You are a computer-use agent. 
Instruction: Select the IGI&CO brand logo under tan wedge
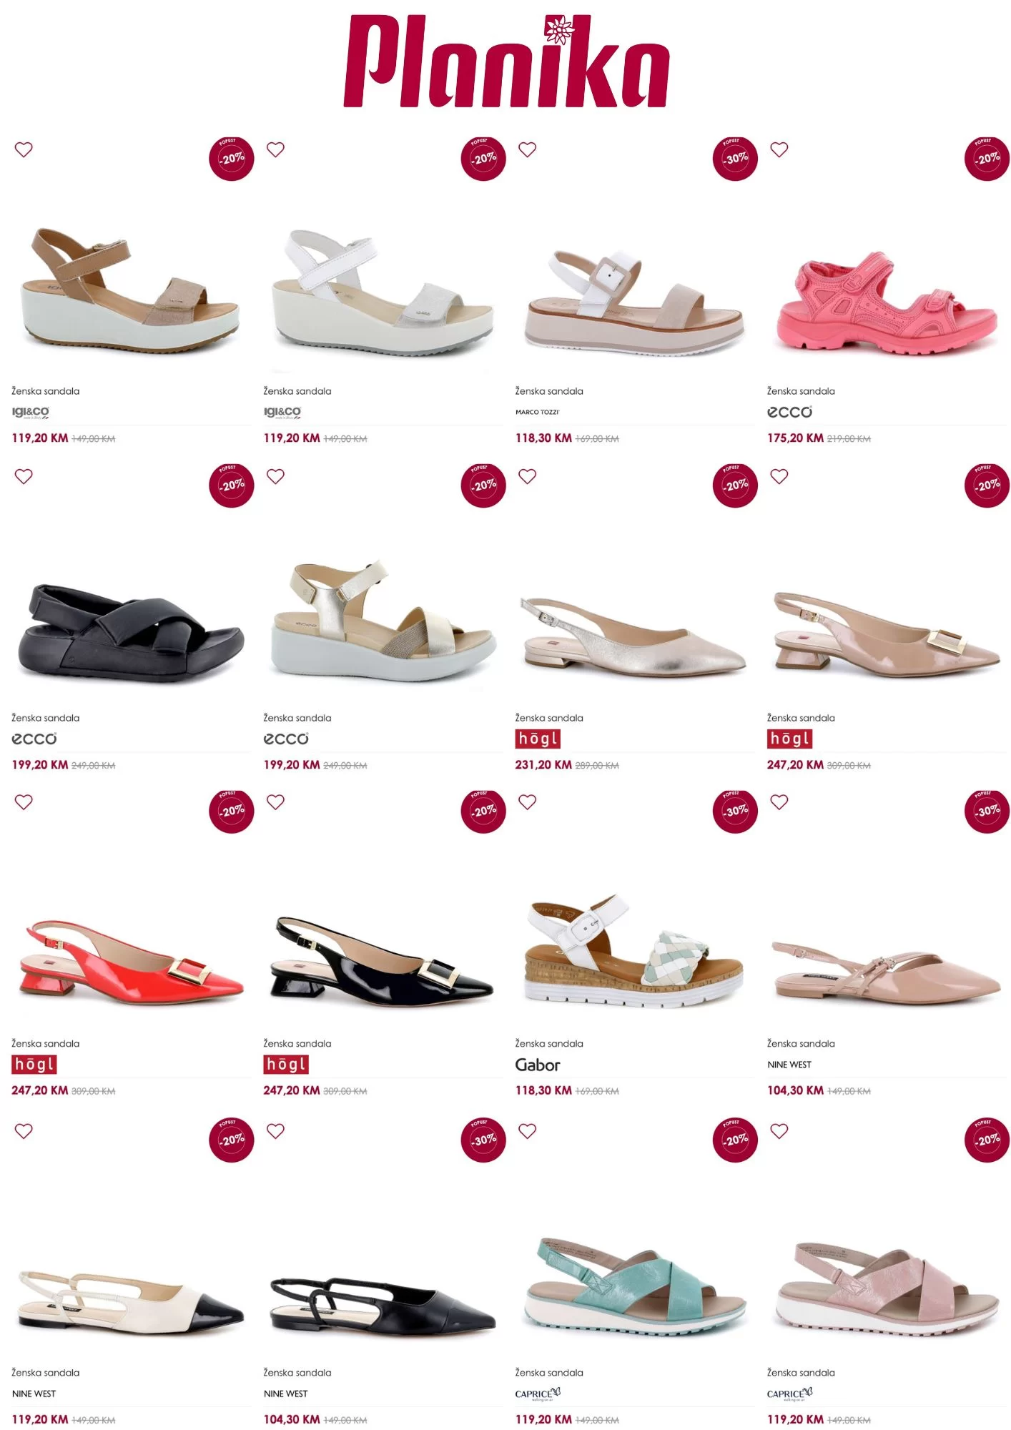click(31, 413)
